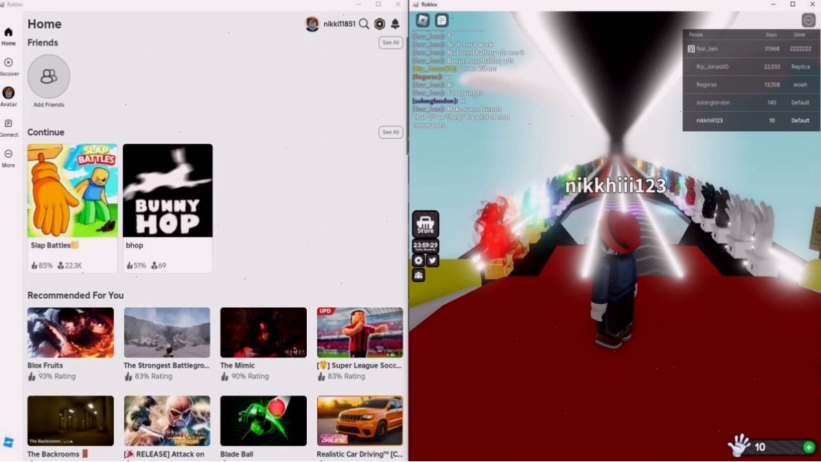Click the nikki11851 profile avatar

[312, 23]
